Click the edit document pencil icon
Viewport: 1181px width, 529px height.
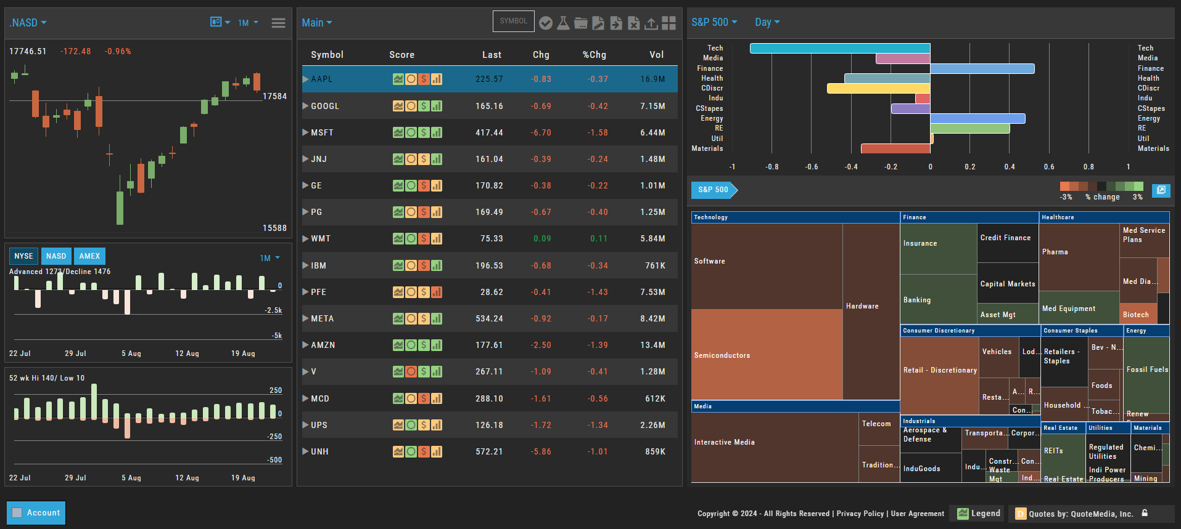pos(598,23)
